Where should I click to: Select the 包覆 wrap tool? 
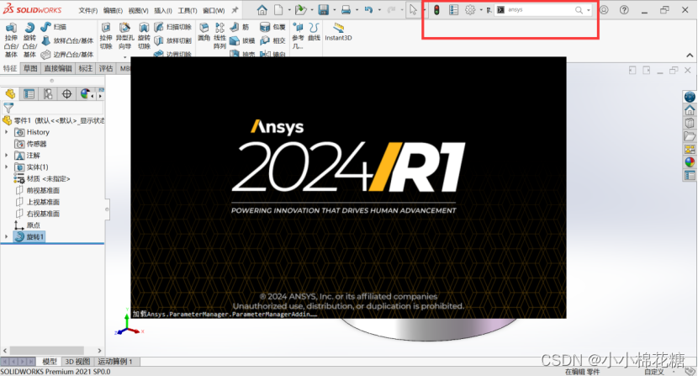(x=272, y=27)
